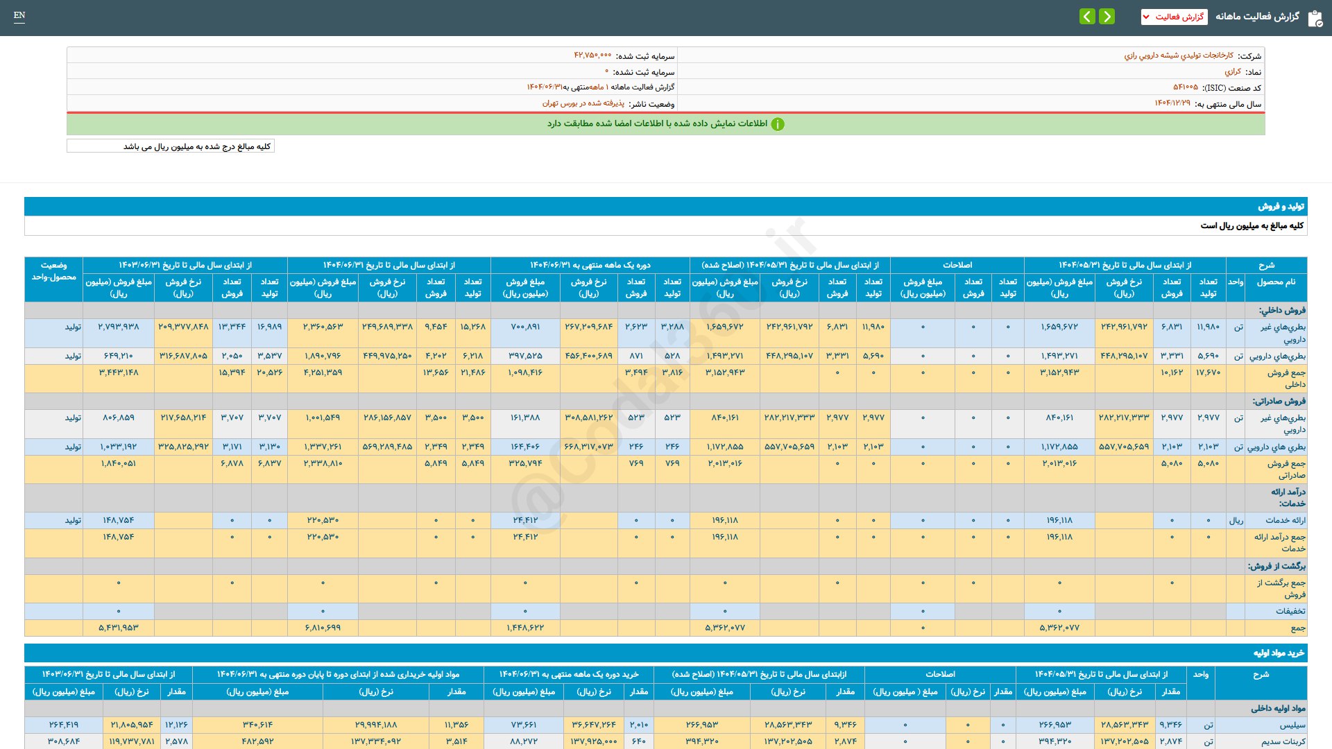1332x749 pixels.
Task: Switch language with the EN link
Action: pos(19,15)
